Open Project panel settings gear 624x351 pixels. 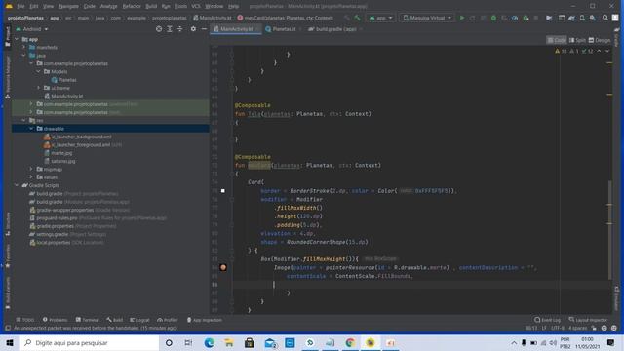point(193,29)
